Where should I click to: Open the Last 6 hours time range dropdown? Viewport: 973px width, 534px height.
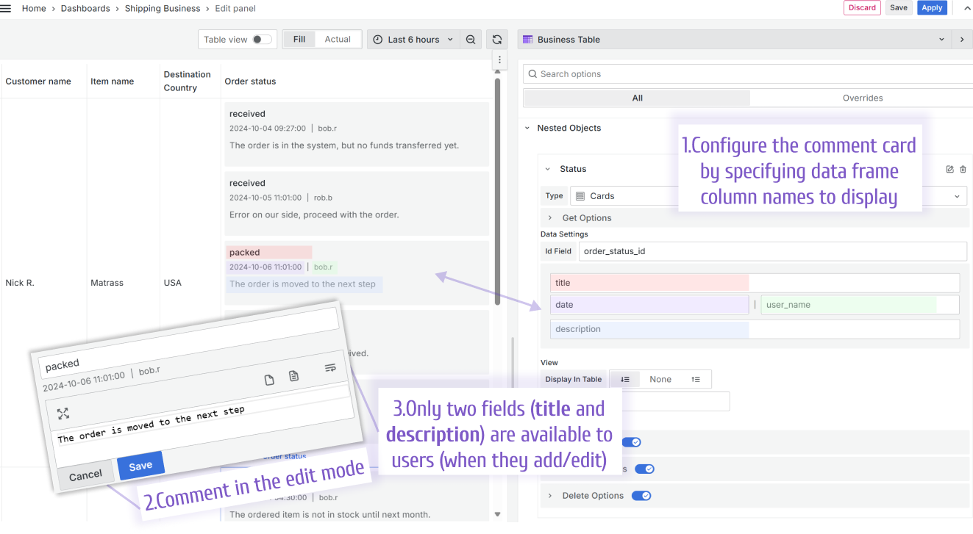point(413,39)
